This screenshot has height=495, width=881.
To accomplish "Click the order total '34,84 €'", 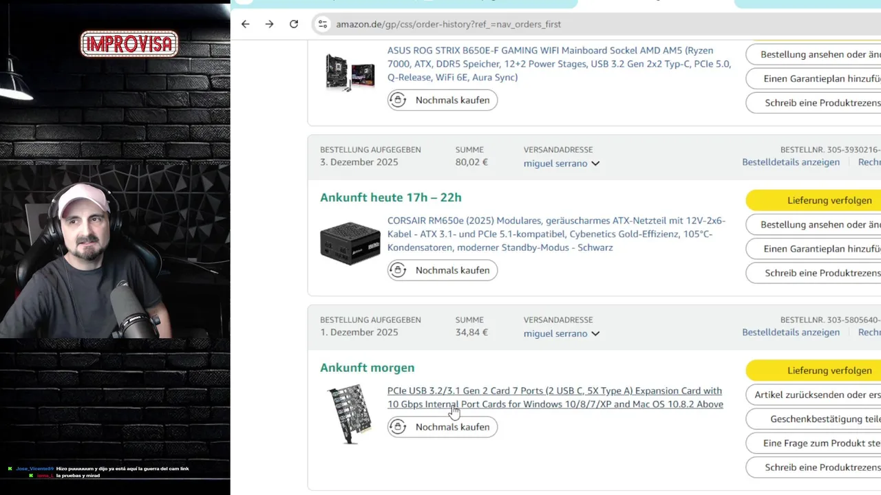I will pyautogui.click(x=471, y=332).
